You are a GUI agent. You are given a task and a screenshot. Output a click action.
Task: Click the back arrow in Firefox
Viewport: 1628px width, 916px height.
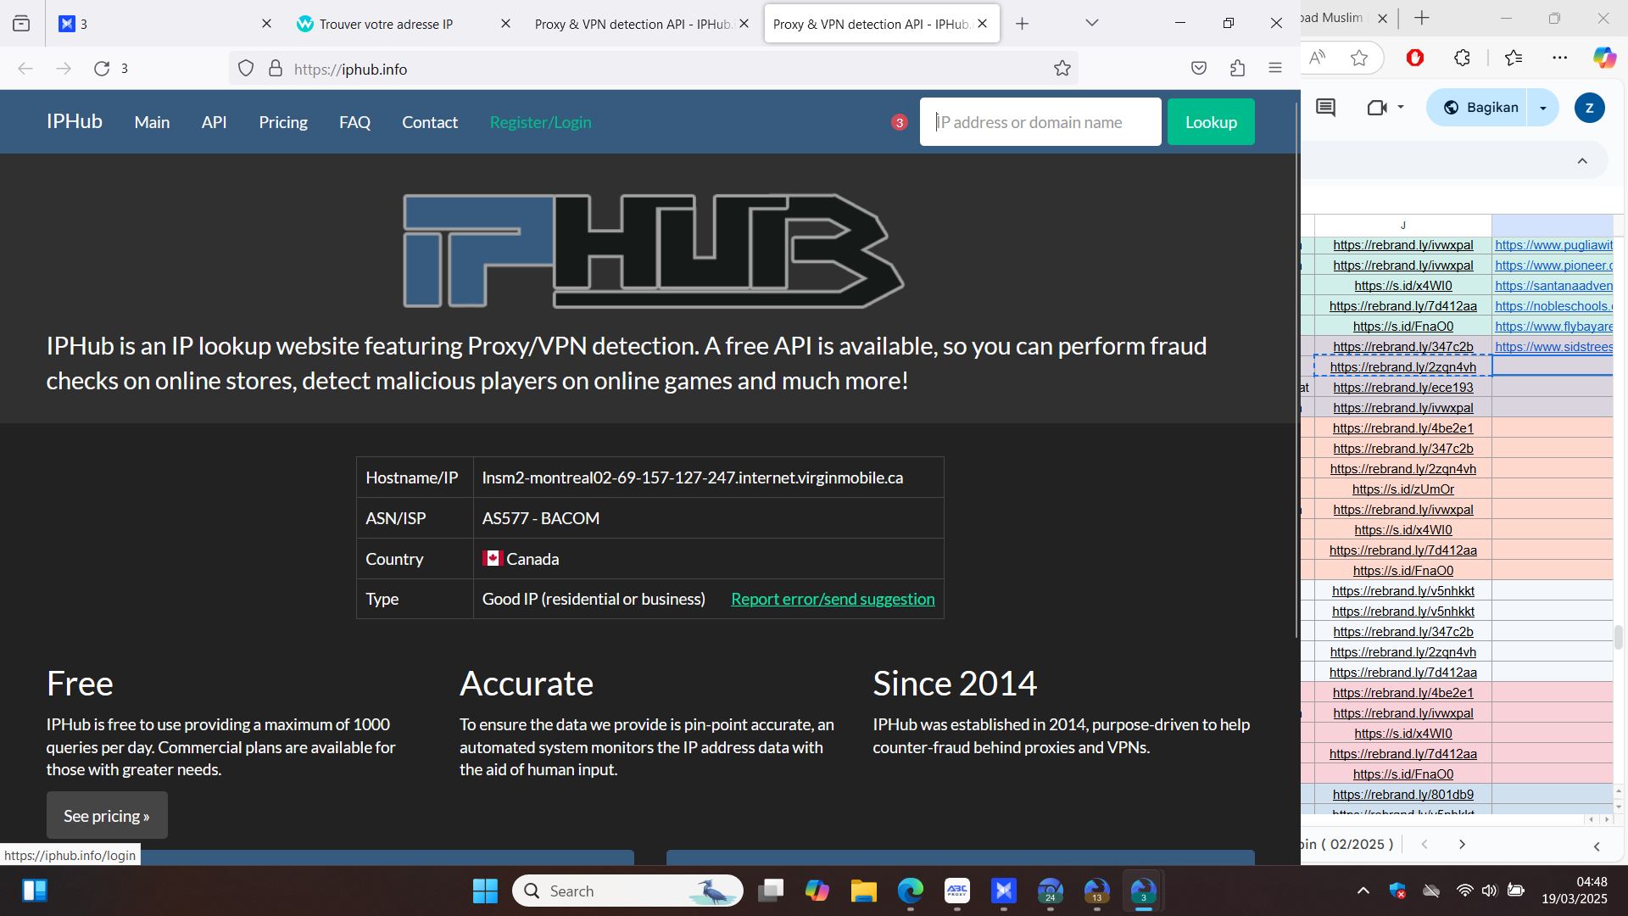click(x=25, y=69)
